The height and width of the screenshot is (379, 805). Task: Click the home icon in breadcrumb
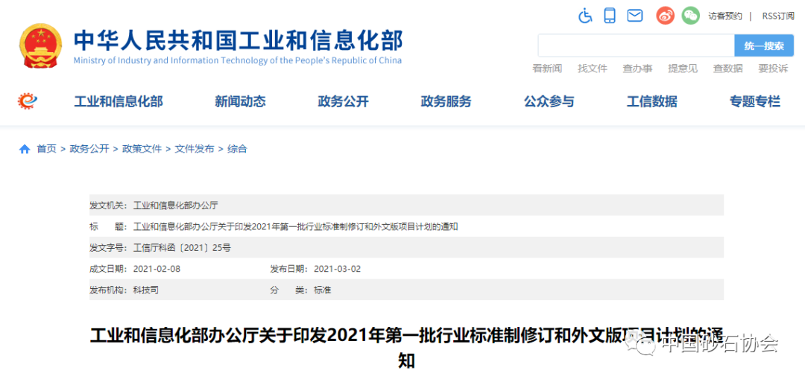point(25,149)
